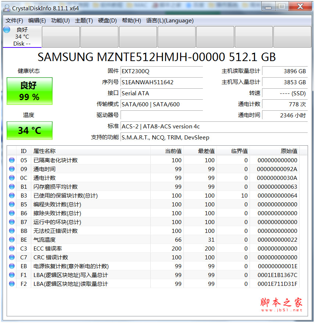Click status orb for attribute BB
The height and width of the screenshot is (323, 315).
[x=12, y=231]
